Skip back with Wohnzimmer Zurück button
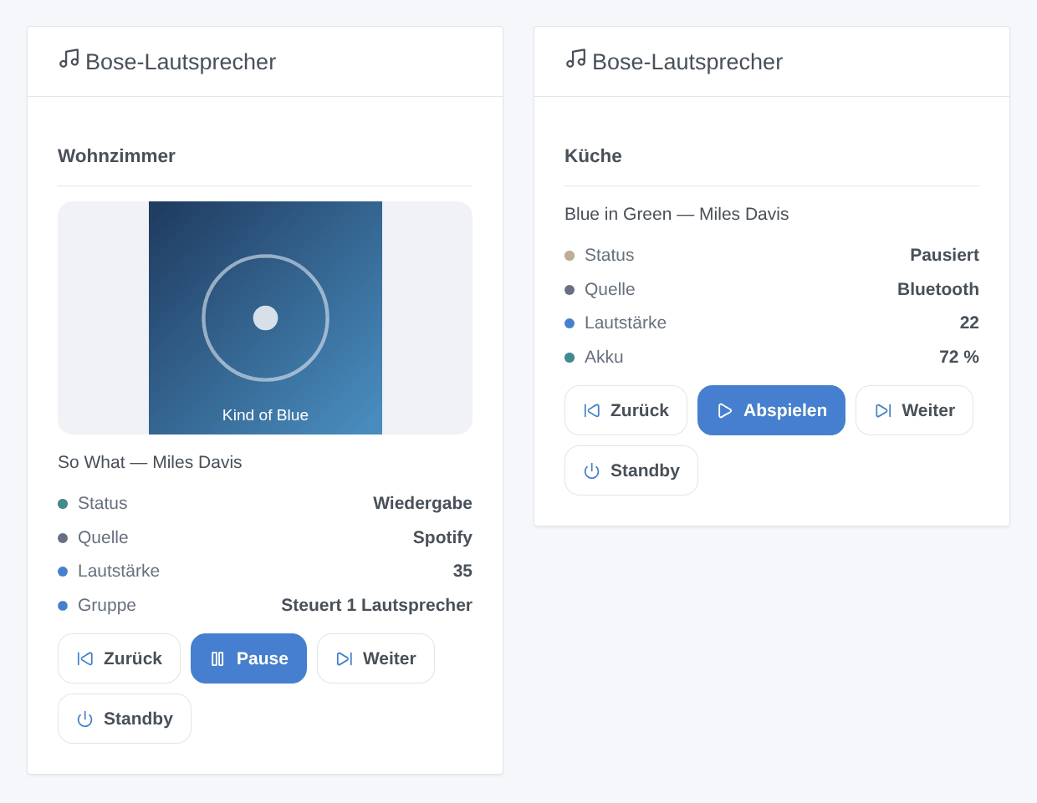Image resolution: width=1037 pixels, height=803 pixels. [119, 658]
